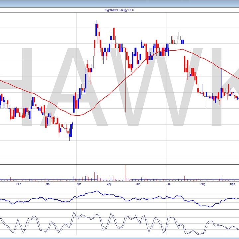Image resolution: width=239 pixels, height=239 pixels.
Task: Click the blue indicator trough in August
Action: click(x=209, y=207)
